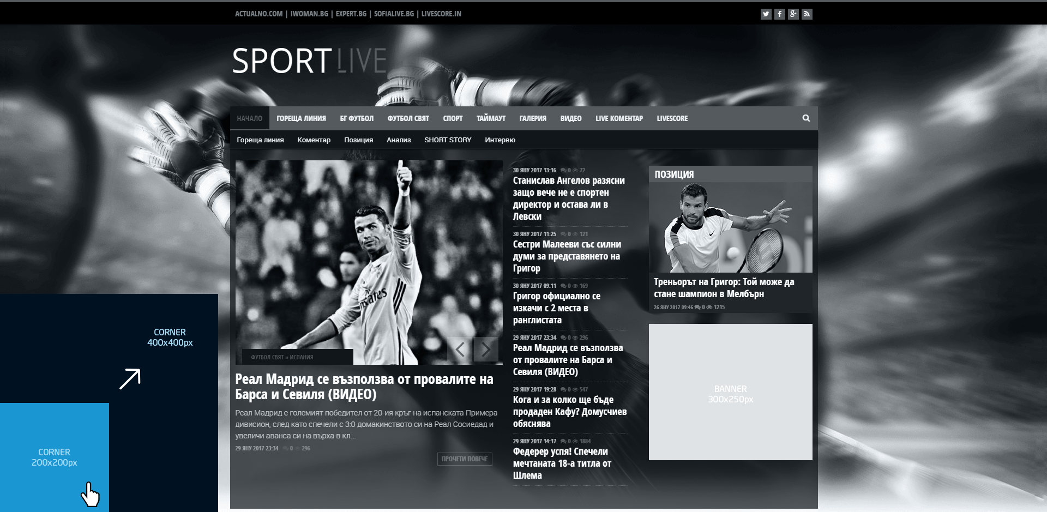Click the RSS feed icon
The height and width of the screenshot is (512, 1047).
coord(807,14)
